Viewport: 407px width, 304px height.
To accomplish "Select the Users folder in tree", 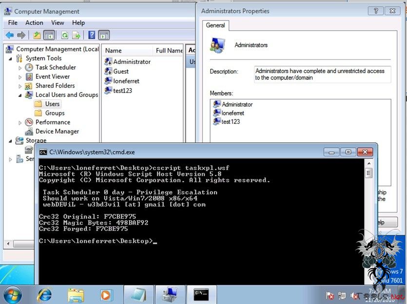I will coord(47,104).
